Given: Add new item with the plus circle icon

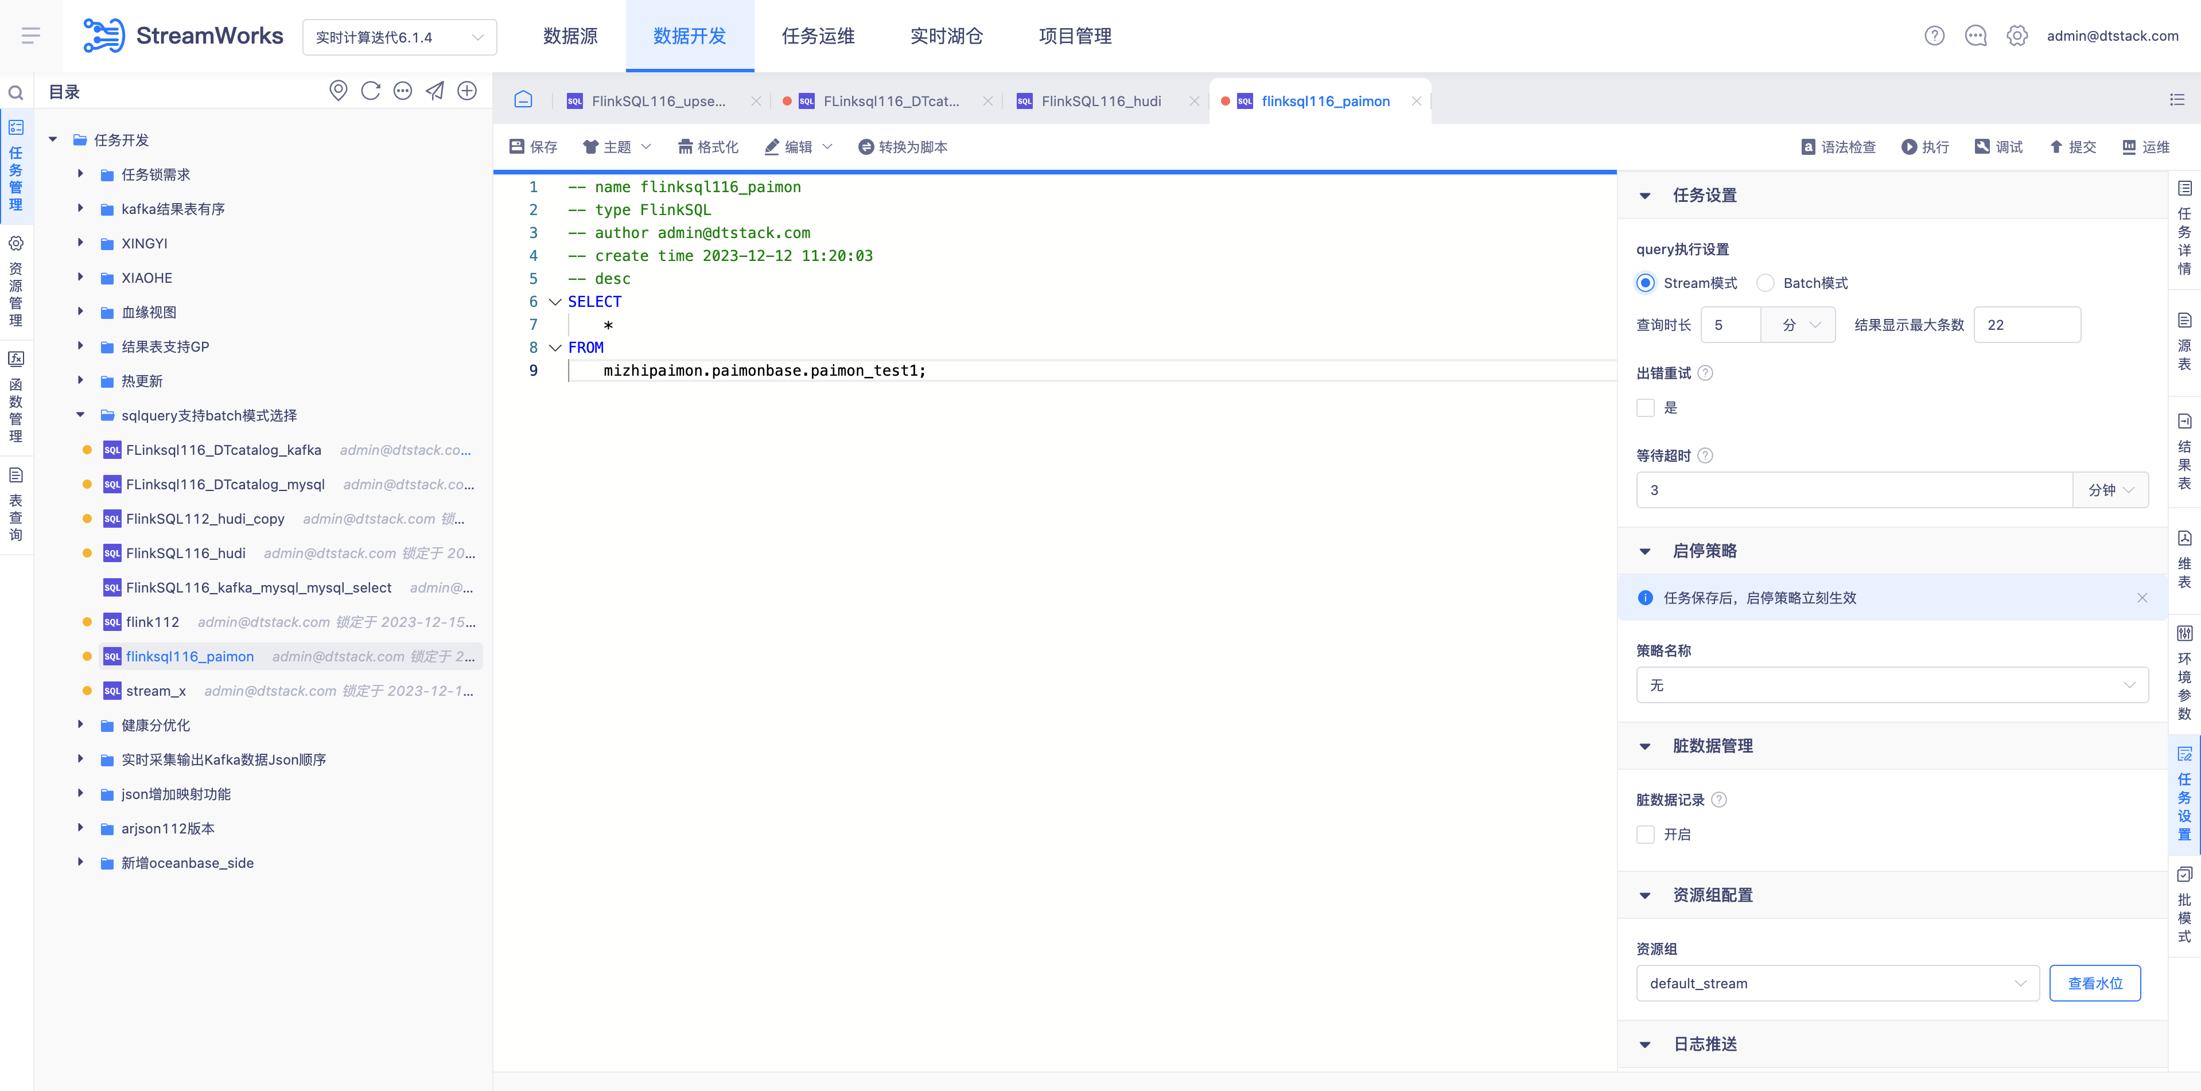Looking at the screenshot, I should tap(466, 91).
